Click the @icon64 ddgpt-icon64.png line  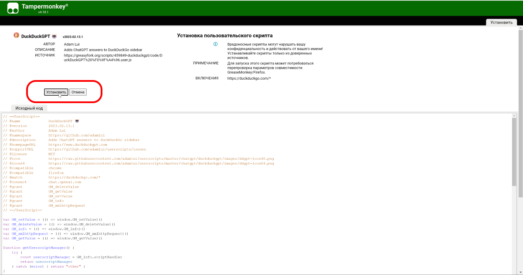point(139,164)
